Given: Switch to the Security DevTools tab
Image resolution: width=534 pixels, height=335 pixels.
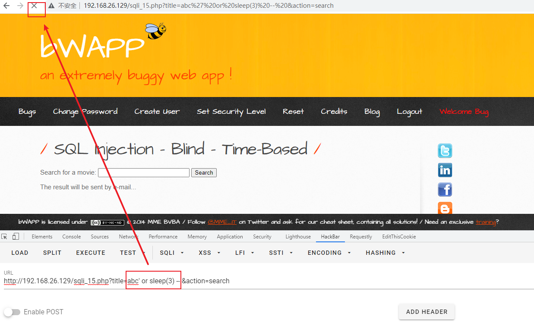Looking at the screenshot, I should click(262, 237).
